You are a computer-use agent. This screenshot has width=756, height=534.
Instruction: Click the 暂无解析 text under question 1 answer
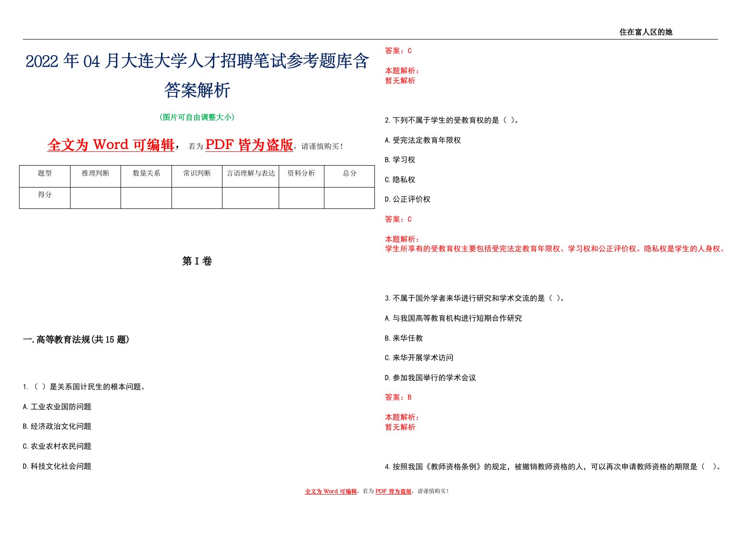pos(400,81)
